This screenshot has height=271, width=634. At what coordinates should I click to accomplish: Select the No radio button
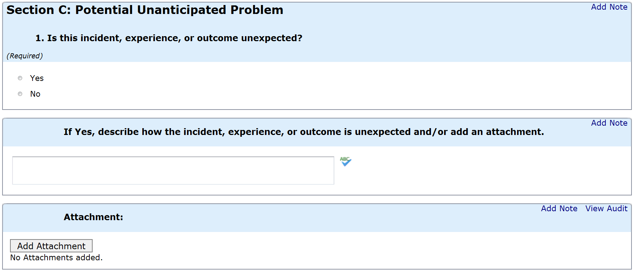[x=20, y=94]
